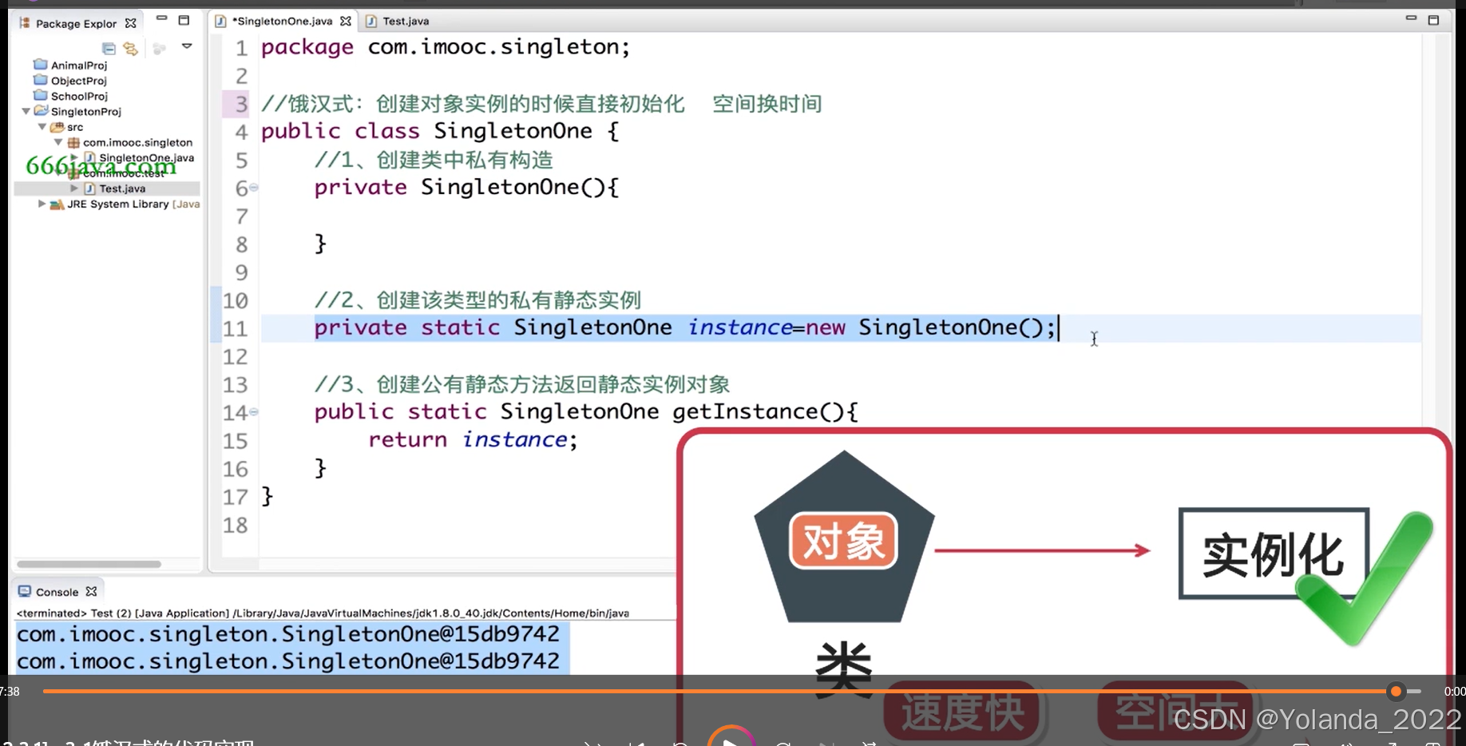Screen dimensions: 1466x746
Task: Click the video progress slider handle
Action: pos(1396,692)
